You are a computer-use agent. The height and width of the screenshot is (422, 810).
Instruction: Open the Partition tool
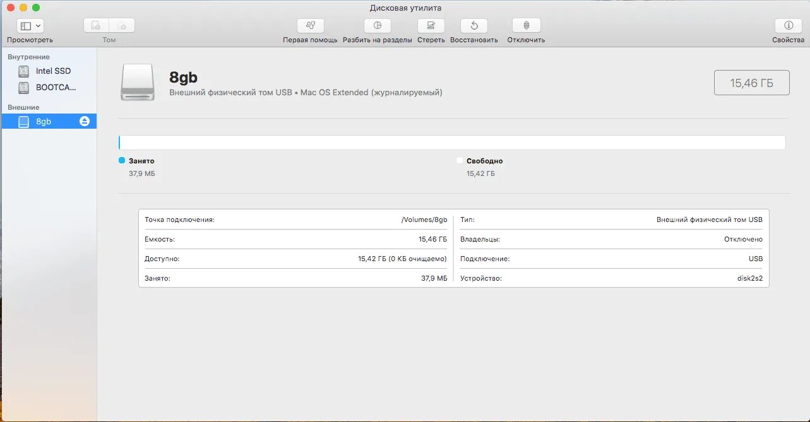(378, 26)
